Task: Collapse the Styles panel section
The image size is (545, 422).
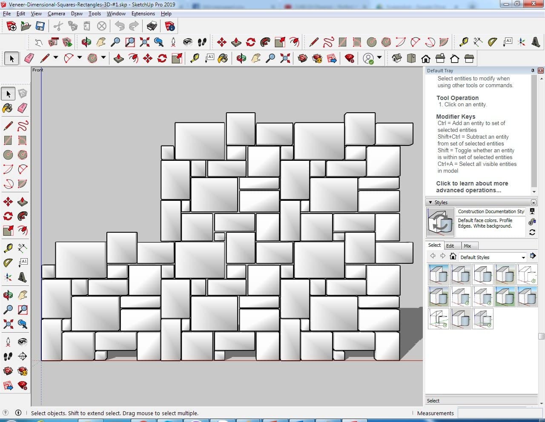Action: [430, 202]
